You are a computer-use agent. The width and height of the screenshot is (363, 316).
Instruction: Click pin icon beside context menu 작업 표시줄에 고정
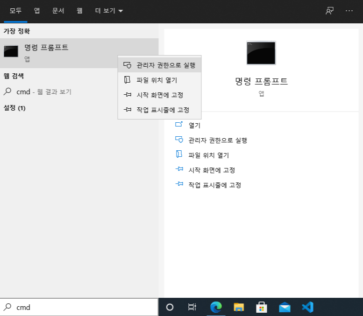128,109
